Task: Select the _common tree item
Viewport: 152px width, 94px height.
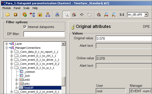Action: click(x=29, y=72)
